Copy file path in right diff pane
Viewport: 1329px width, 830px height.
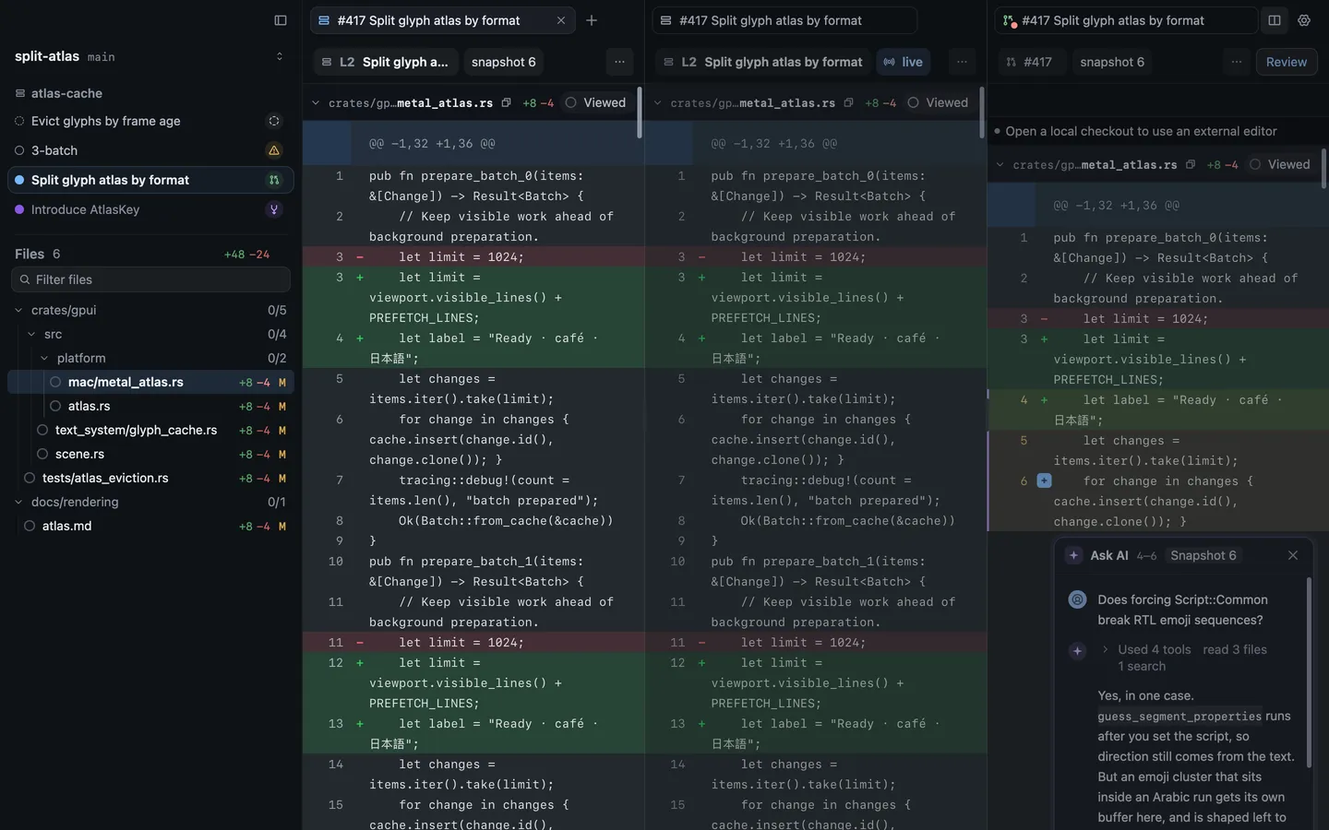click(1191, 165)
